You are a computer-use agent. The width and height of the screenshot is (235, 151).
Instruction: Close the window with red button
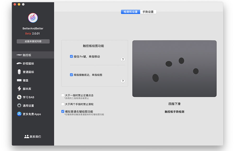tap(15, 4)
